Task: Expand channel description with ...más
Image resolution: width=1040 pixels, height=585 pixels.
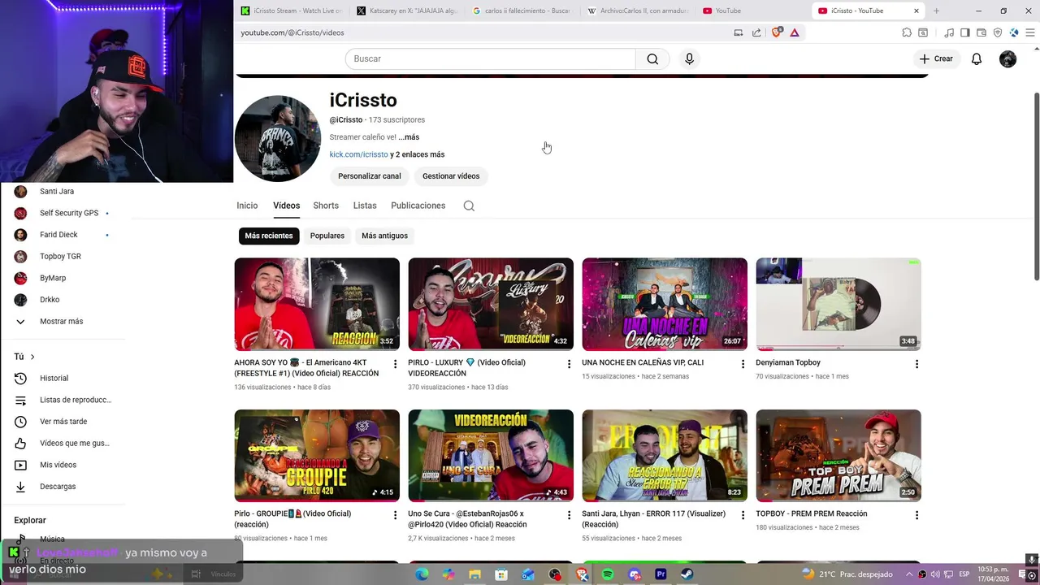Action: 409,137
